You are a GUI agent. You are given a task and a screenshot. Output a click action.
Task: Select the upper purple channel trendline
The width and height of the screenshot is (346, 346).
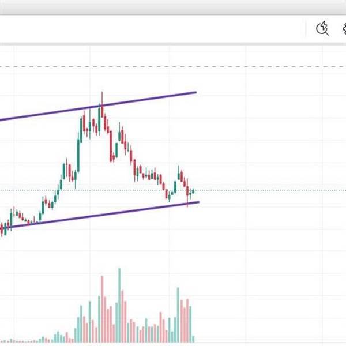(98, 106)
